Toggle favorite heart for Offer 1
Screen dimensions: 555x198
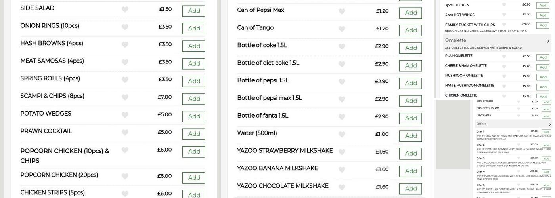(519, 131)
